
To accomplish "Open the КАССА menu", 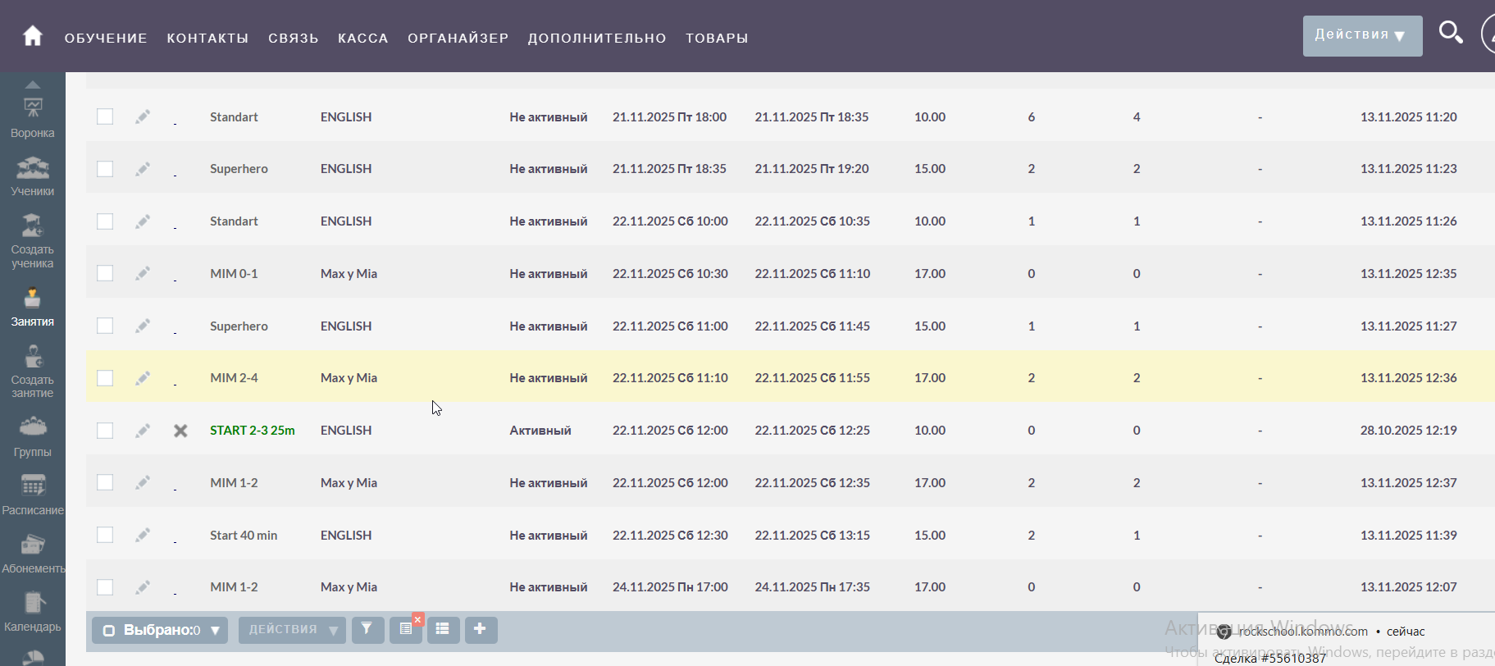I will coord(363,39).
